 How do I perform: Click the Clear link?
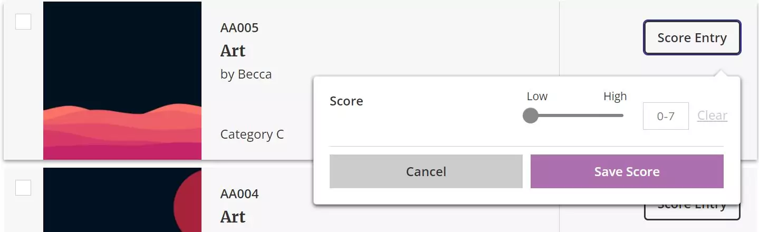coord(712,115)
